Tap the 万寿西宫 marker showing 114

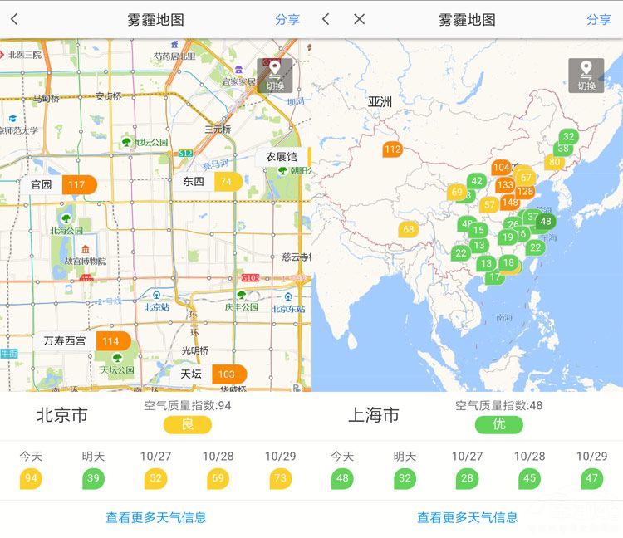(110, 340)
